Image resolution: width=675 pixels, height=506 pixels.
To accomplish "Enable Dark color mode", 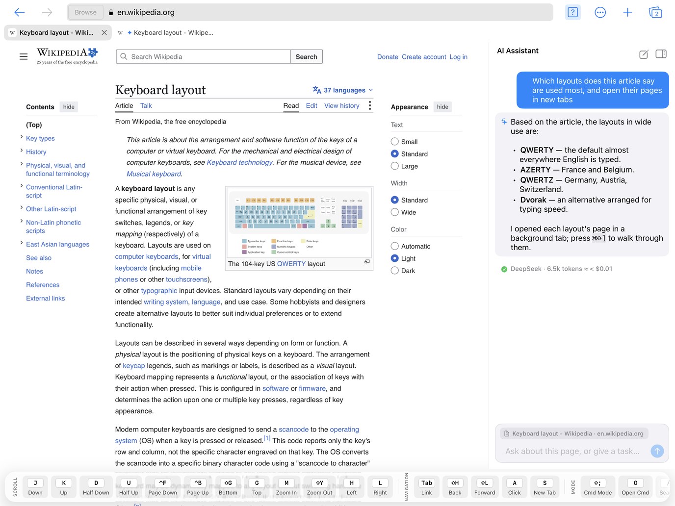I will pos(395,271).
